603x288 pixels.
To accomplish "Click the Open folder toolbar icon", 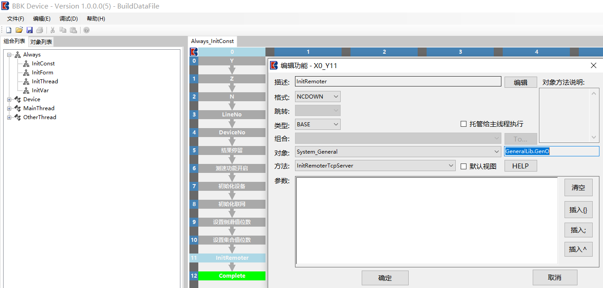I will 19,30.
